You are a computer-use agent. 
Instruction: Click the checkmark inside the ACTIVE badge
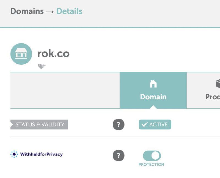tap(145, 124)
